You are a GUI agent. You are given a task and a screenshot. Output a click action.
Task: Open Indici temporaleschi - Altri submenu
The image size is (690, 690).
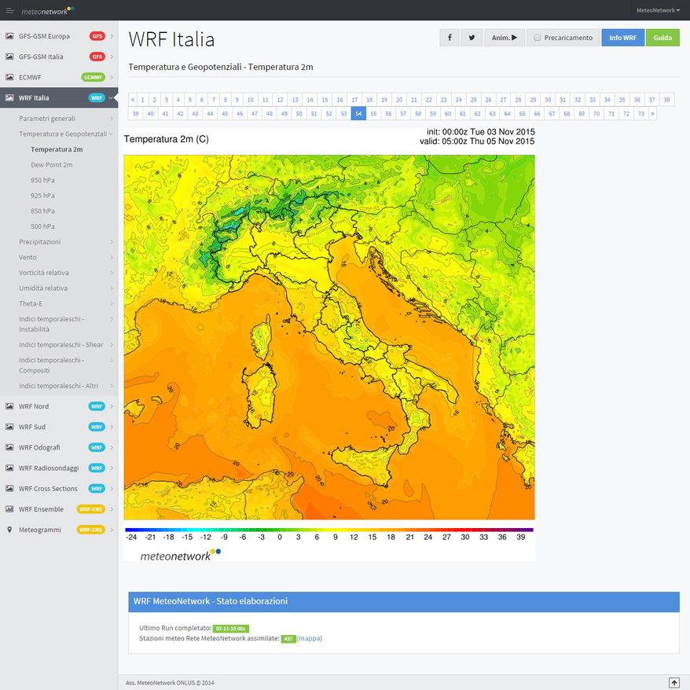click(59, 386)
